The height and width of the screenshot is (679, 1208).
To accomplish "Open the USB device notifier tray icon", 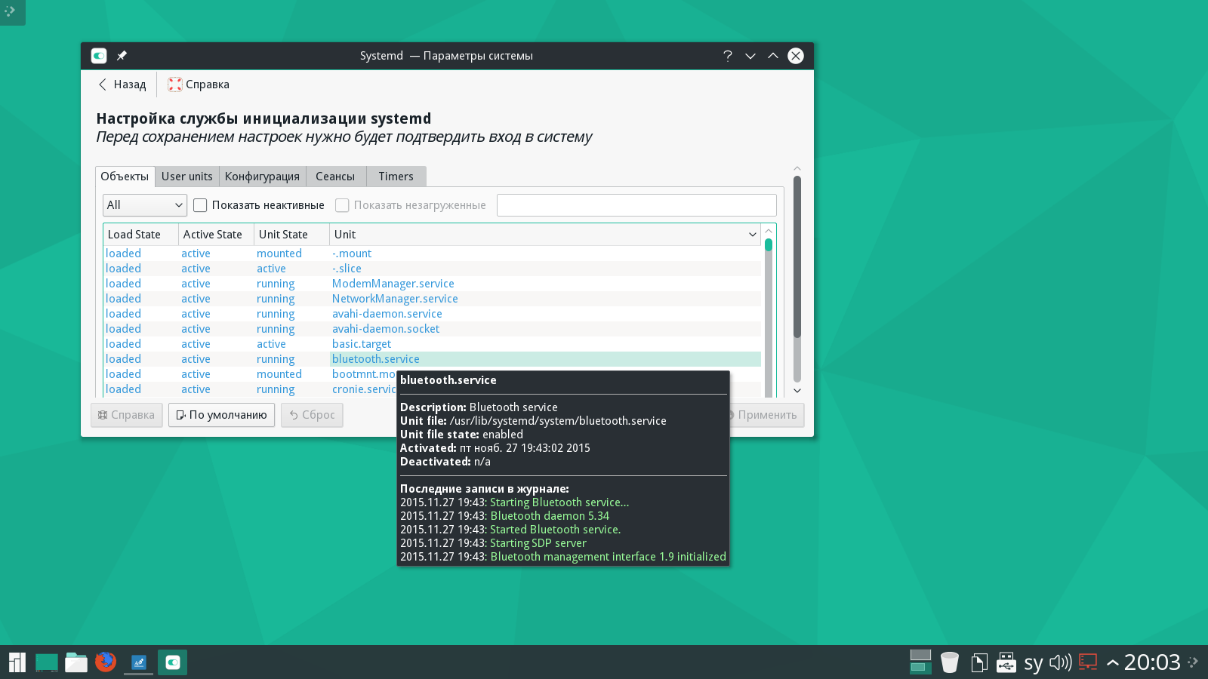I will (1006, 662).
